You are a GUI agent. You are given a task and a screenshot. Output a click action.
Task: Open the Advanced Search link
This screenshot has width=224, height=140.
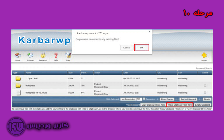pyautogui.click(x=204, y=68)
